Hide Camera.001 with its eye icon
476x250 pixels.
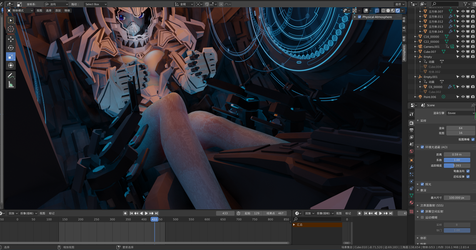point(463,47)
